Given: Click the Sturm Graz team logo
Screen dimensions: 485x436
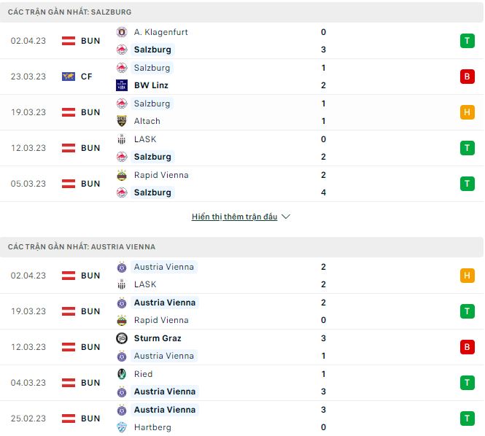Looking at the screenshot, I should coord(122,338).
